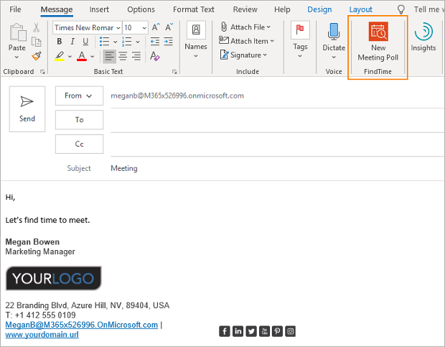Insert a bulleted list
Image resolution: width=445 pixels, height=347 pixels.
105,42
